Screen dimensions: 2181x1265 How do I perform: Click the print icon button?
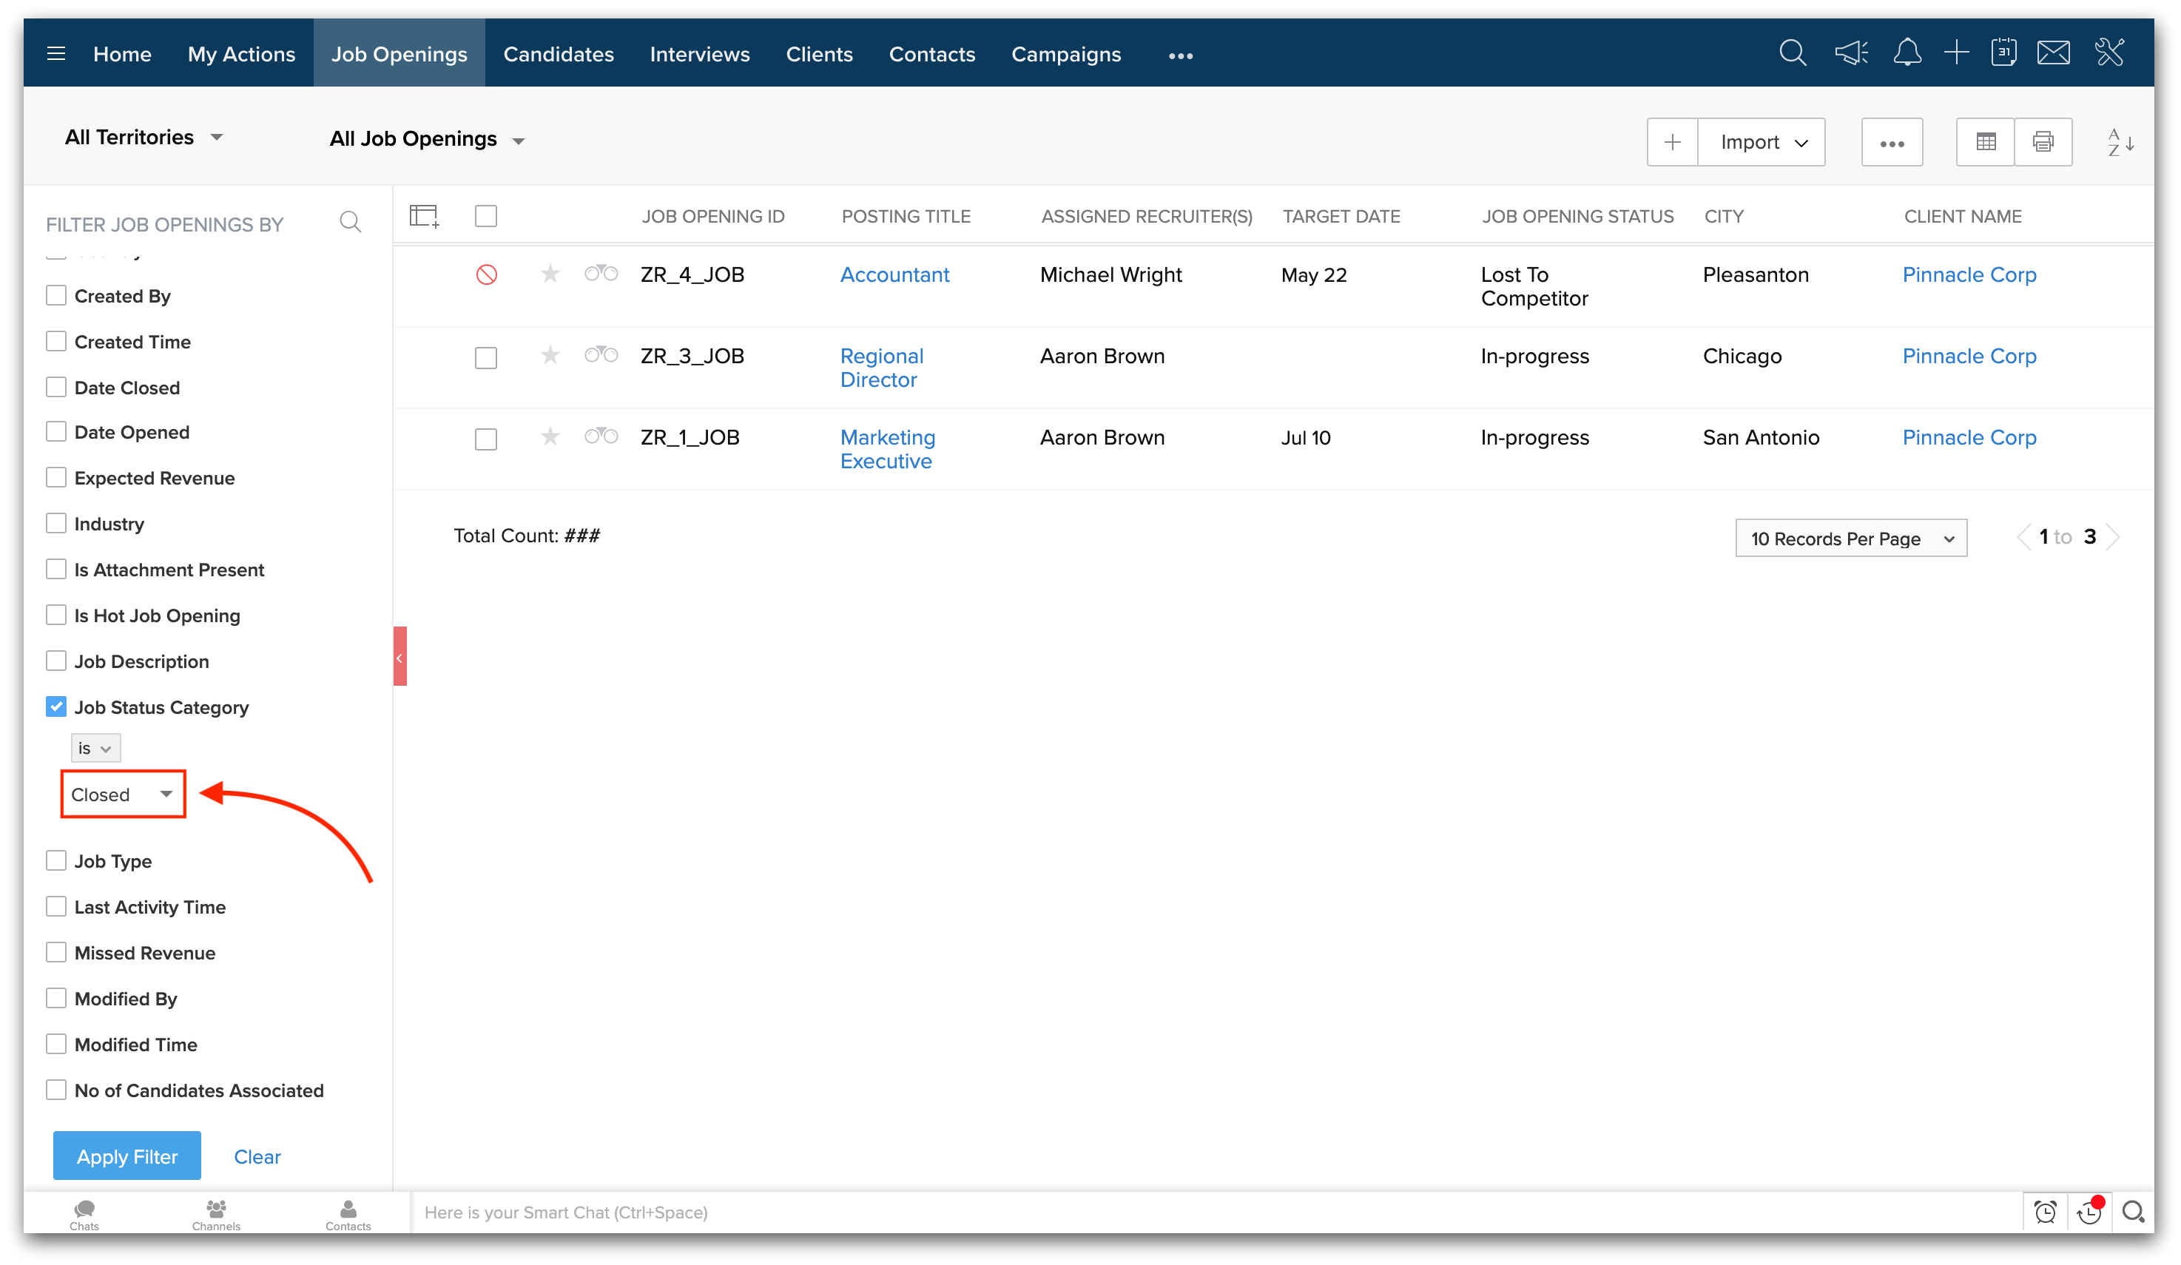pyautogui.click(x=2043, y=142)
